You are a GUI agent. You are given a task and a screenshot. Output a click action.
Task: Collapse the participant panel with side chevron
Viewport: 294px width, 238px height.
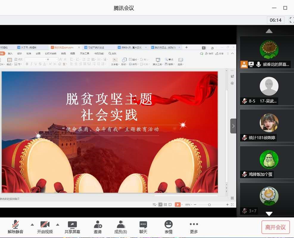pyautogui.click(x=233, y=126)
